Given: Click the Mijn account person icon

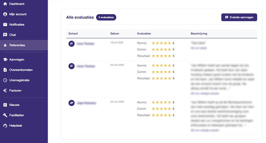Looking at the screenshot, I should point(5,14).
